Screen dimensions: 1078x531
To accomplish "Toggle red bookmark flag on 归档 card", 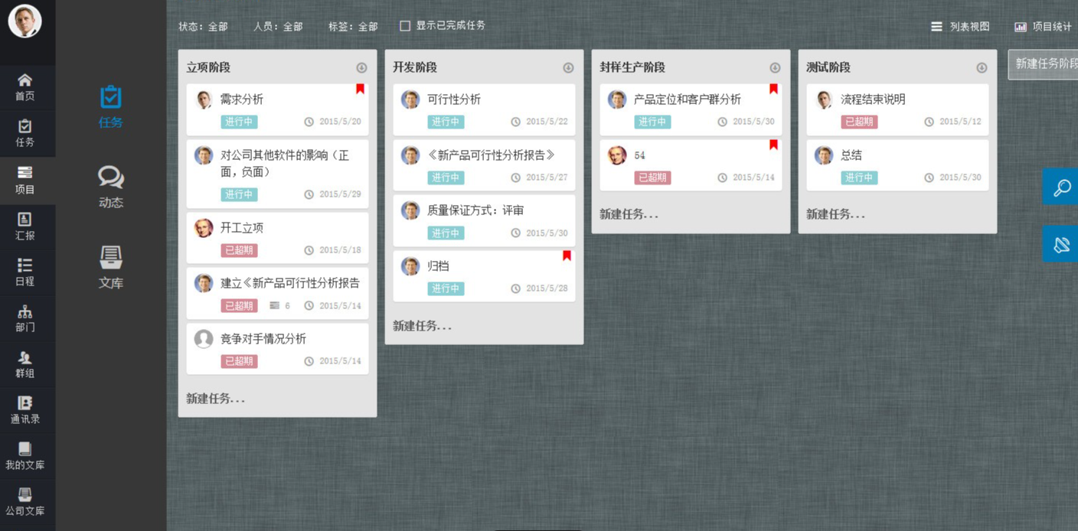I will [567, 256].
